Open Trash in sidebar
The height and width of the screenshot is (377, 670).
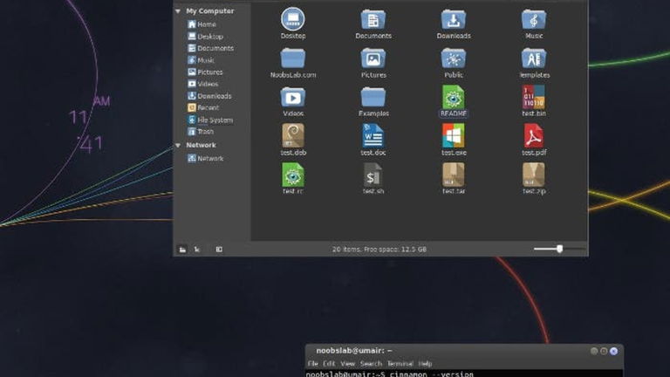click(x=201, y=132)
